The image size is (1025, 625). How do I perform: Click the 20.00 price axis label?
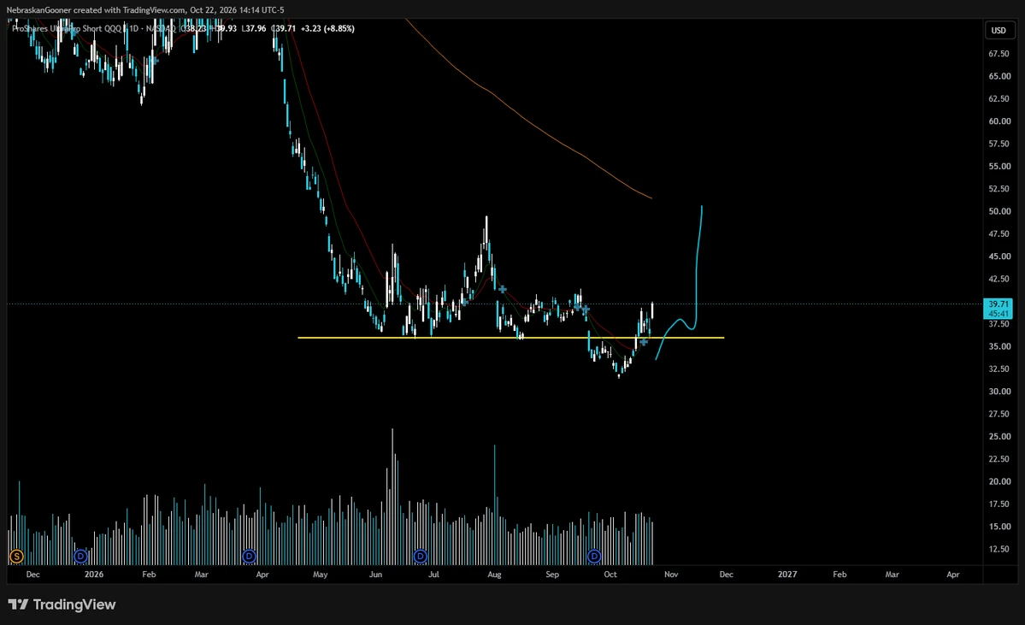click(998, 482)
